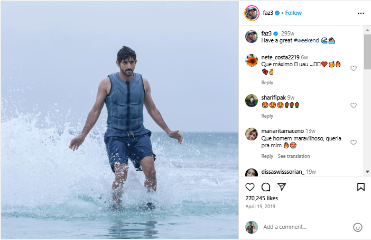Screen dimensions: 371x240
Task: Share the post via paper plane icon
Action: (x=282, y=187)
